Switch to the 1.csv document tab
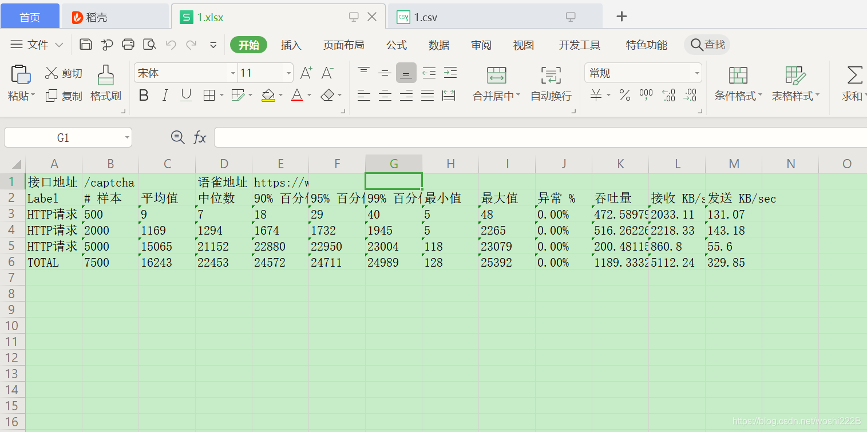Image resolution: width=867 pixels, height=432 pixels. [x=495, y=17]
